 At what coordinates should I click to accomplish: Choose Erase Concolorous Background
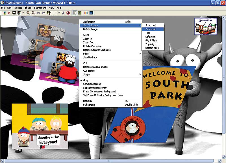[x=111, y=91]
